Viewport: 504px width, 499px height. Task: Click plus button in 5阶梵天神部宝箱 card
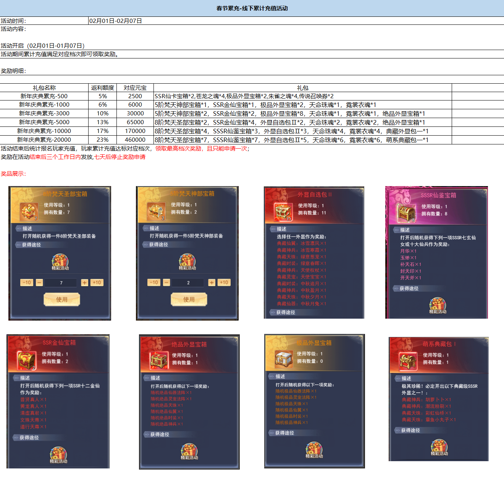click(x=212, y=283)
